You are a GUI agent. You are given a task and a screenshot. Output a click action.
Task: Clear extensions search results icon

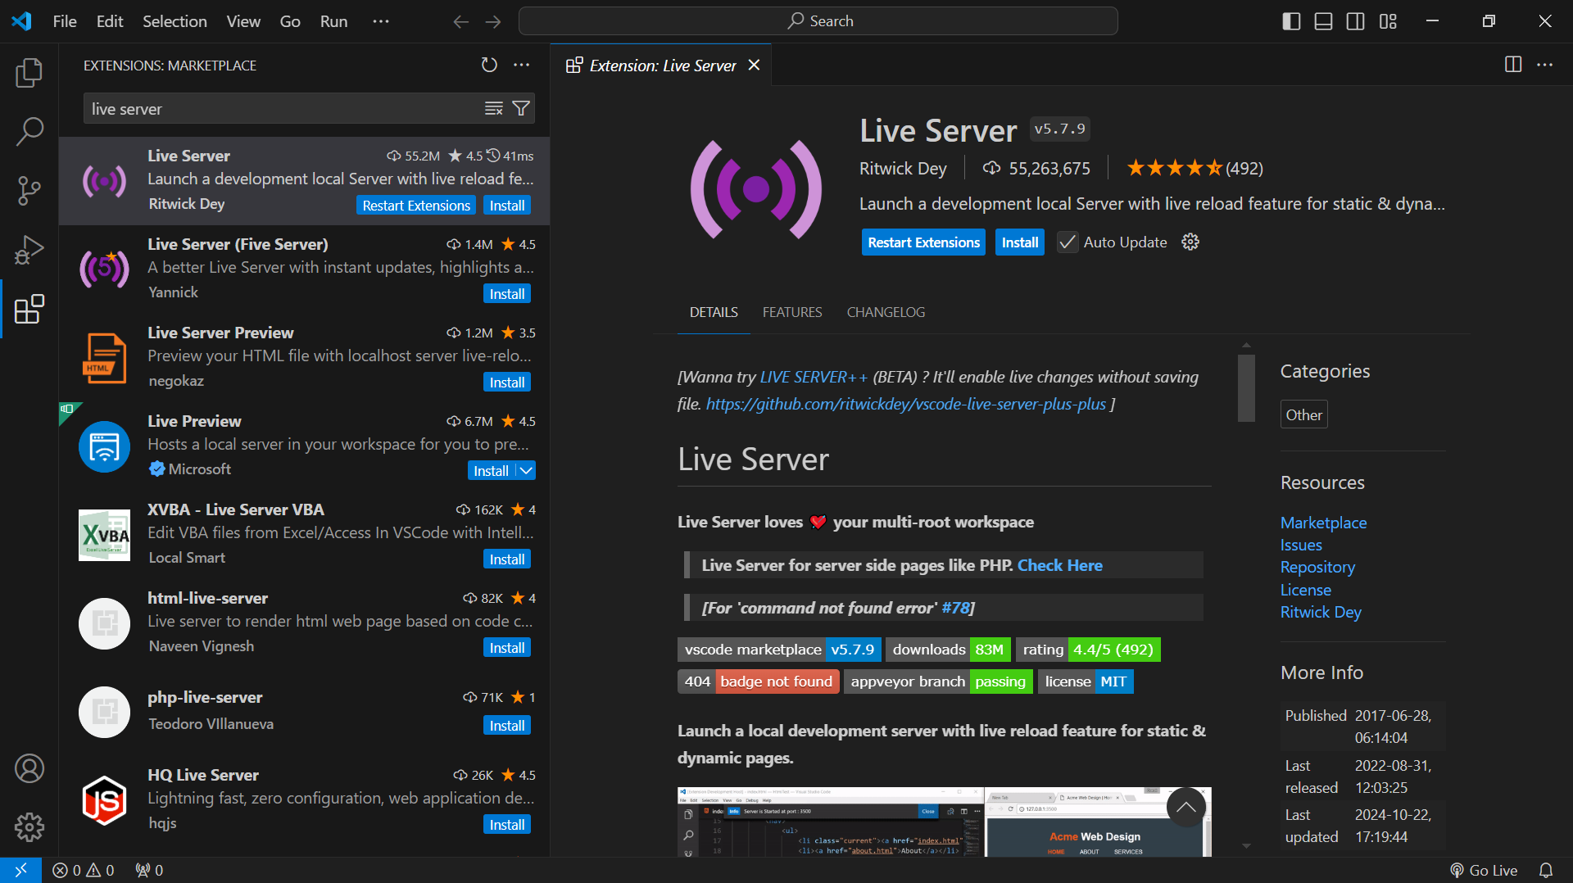point(494,109)
